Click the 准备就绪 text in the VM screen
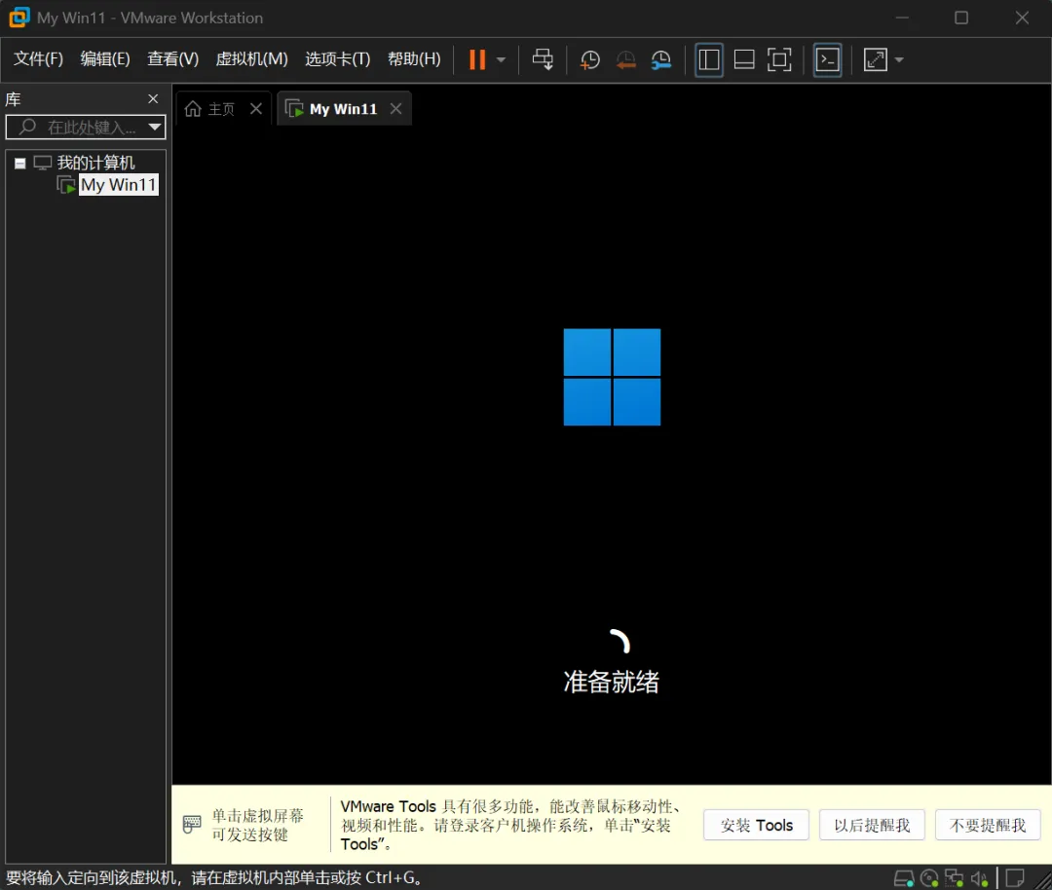Viewport: 1052px width, 890px height. pyautogui.click(x=611, y=682)
